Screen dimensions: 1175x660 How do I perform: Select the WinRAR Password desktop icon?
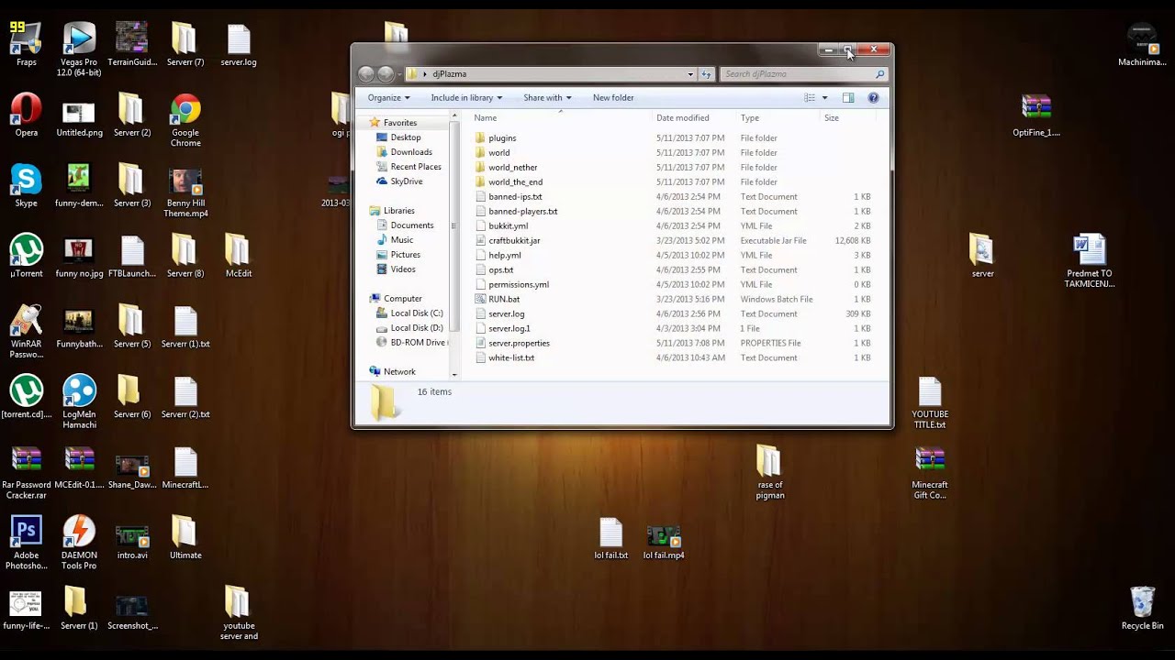click(x=26, y=332)
